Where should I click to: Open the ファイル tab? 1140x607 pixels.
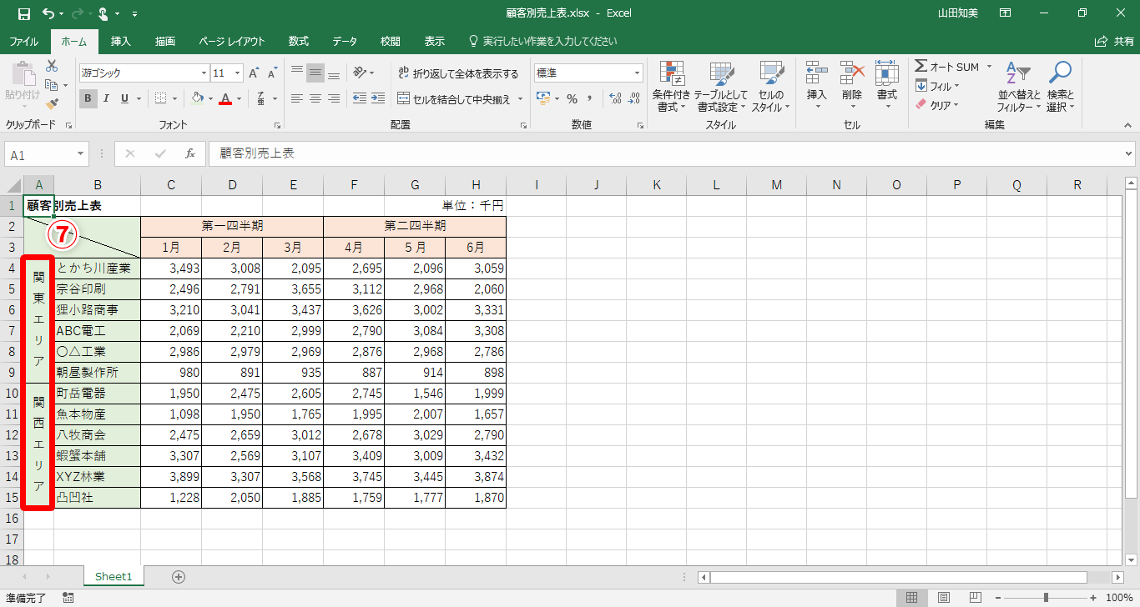23,41
